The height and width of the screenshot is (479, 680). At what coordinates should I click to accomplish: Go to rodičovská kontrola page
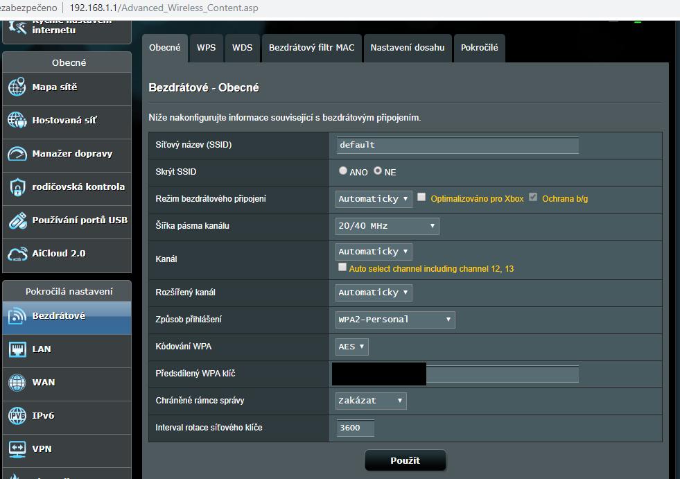click(67, 187)
